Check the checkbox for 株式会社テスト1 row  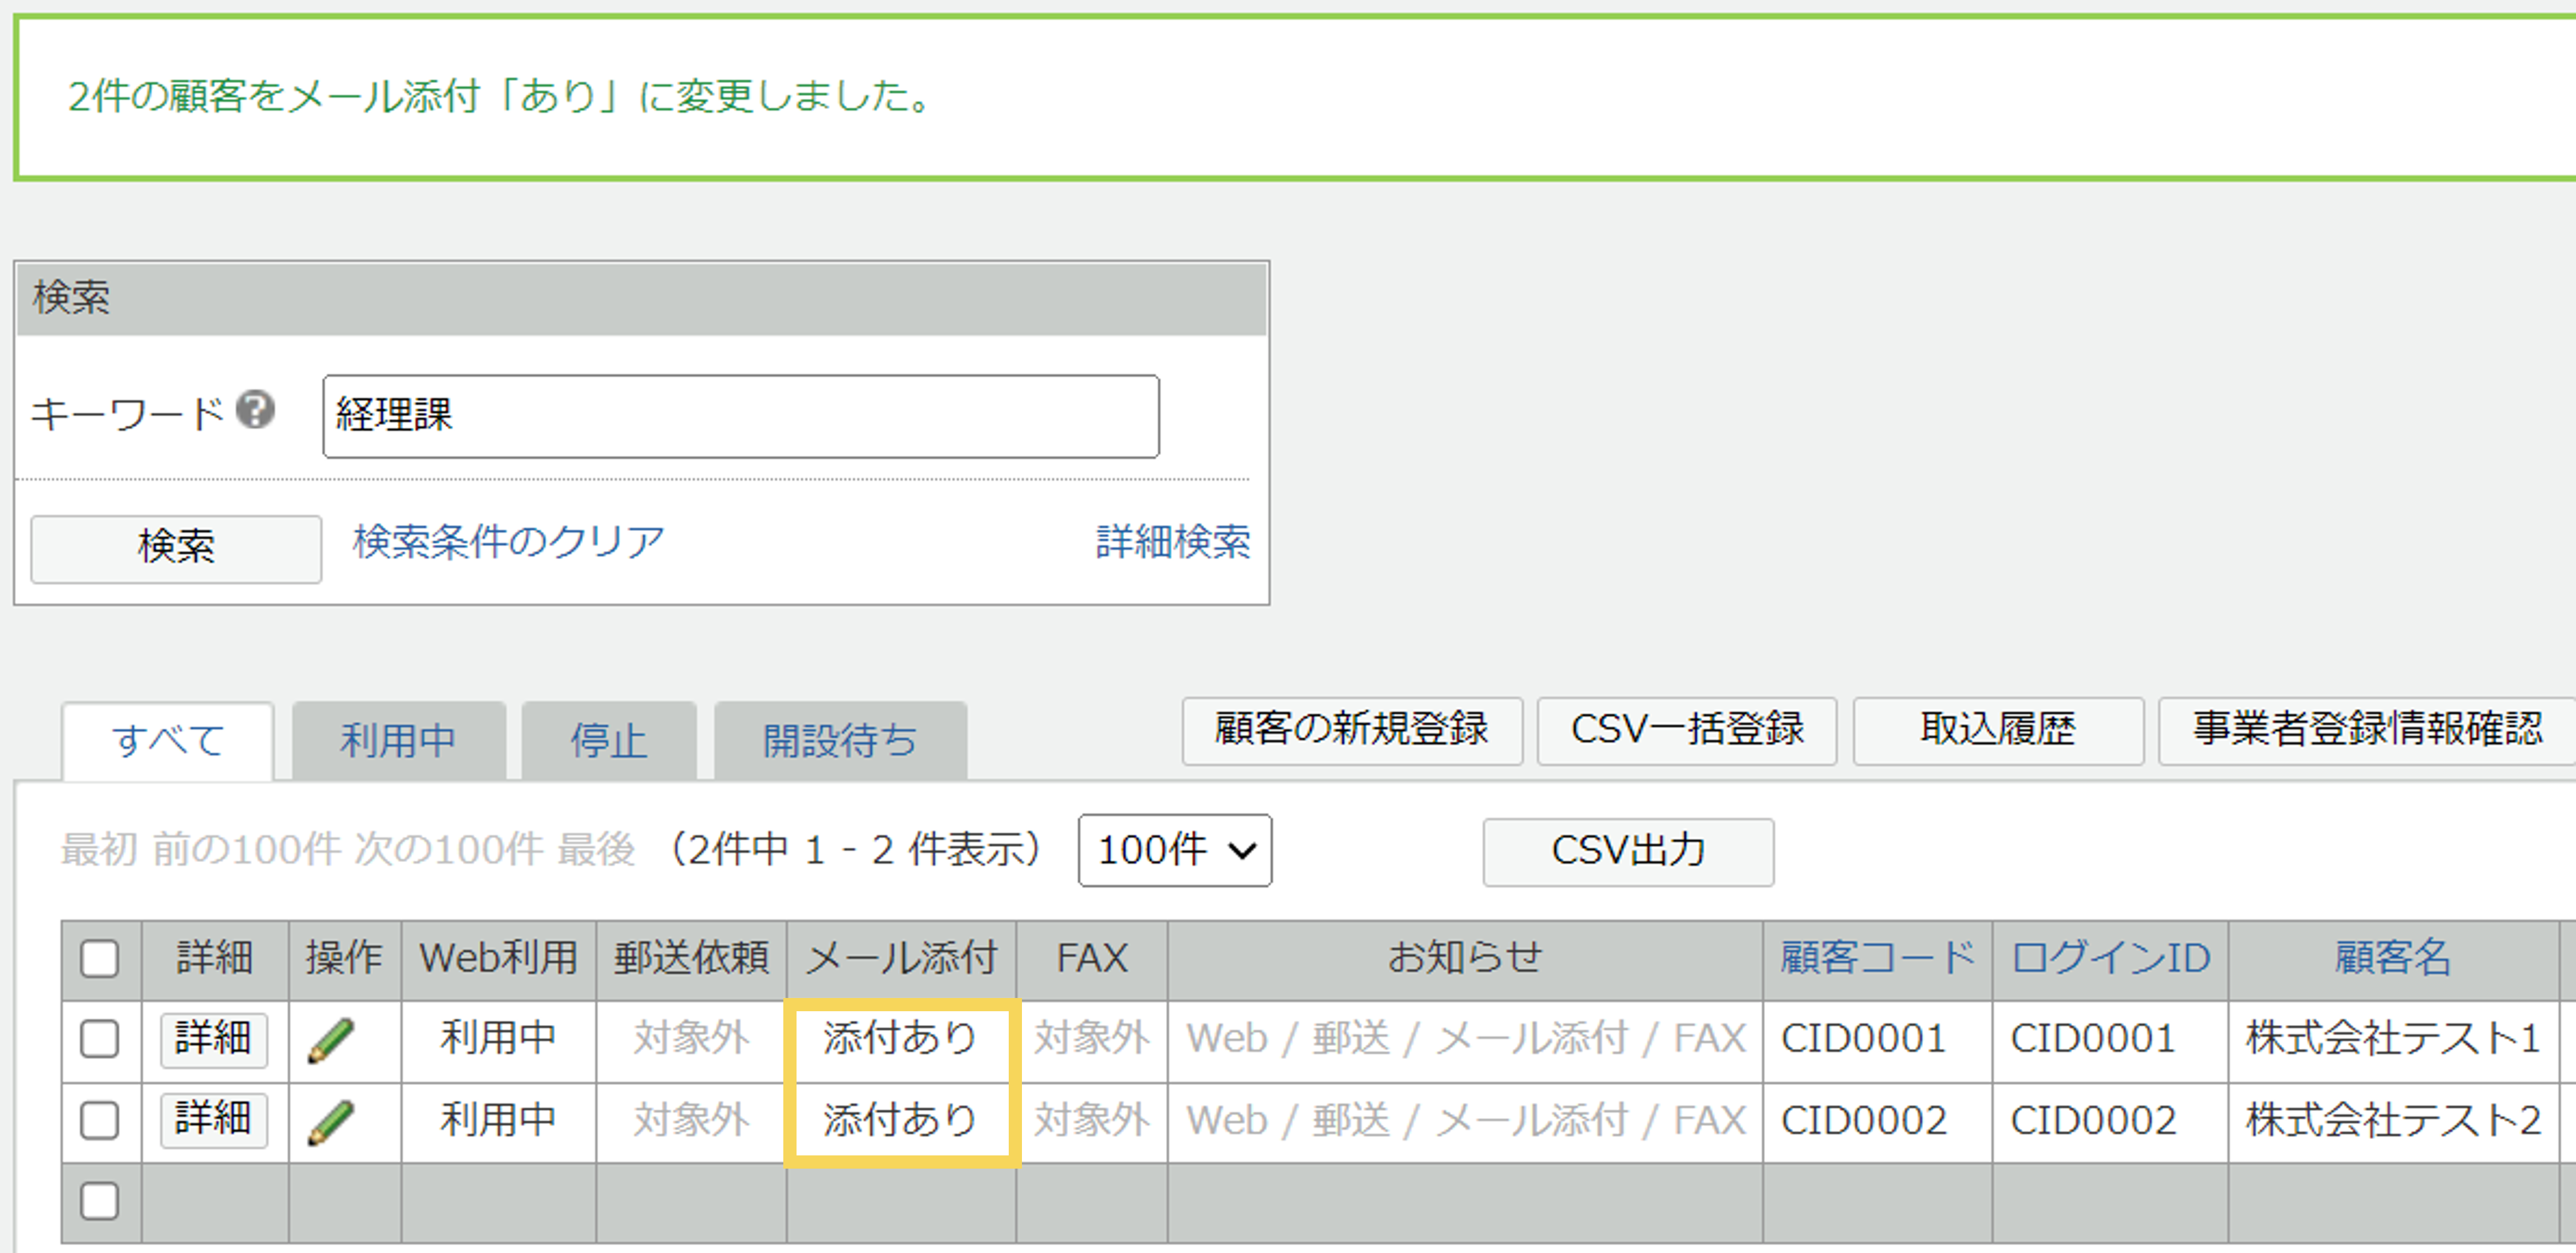point(100,1039)
